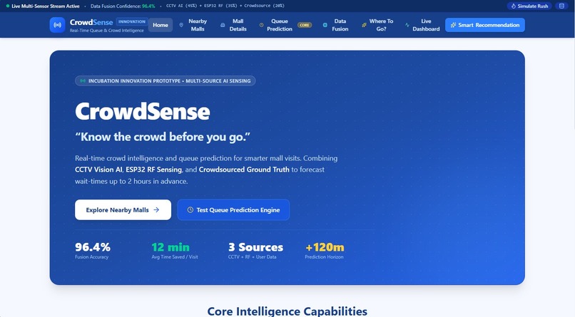Click the Incubation Innovation Prototype pill label
Screen dimensions: 575x317
(x=165, y=81)
